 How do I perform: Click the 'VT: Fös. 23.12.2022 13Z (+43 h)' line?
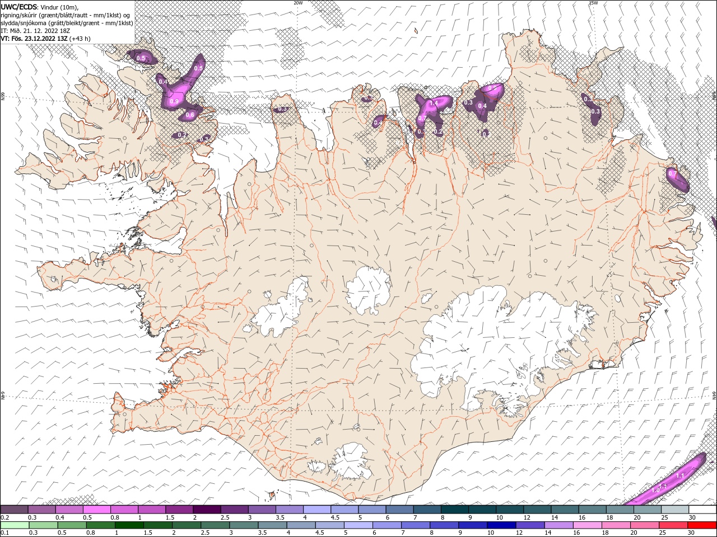click(45, 39)
